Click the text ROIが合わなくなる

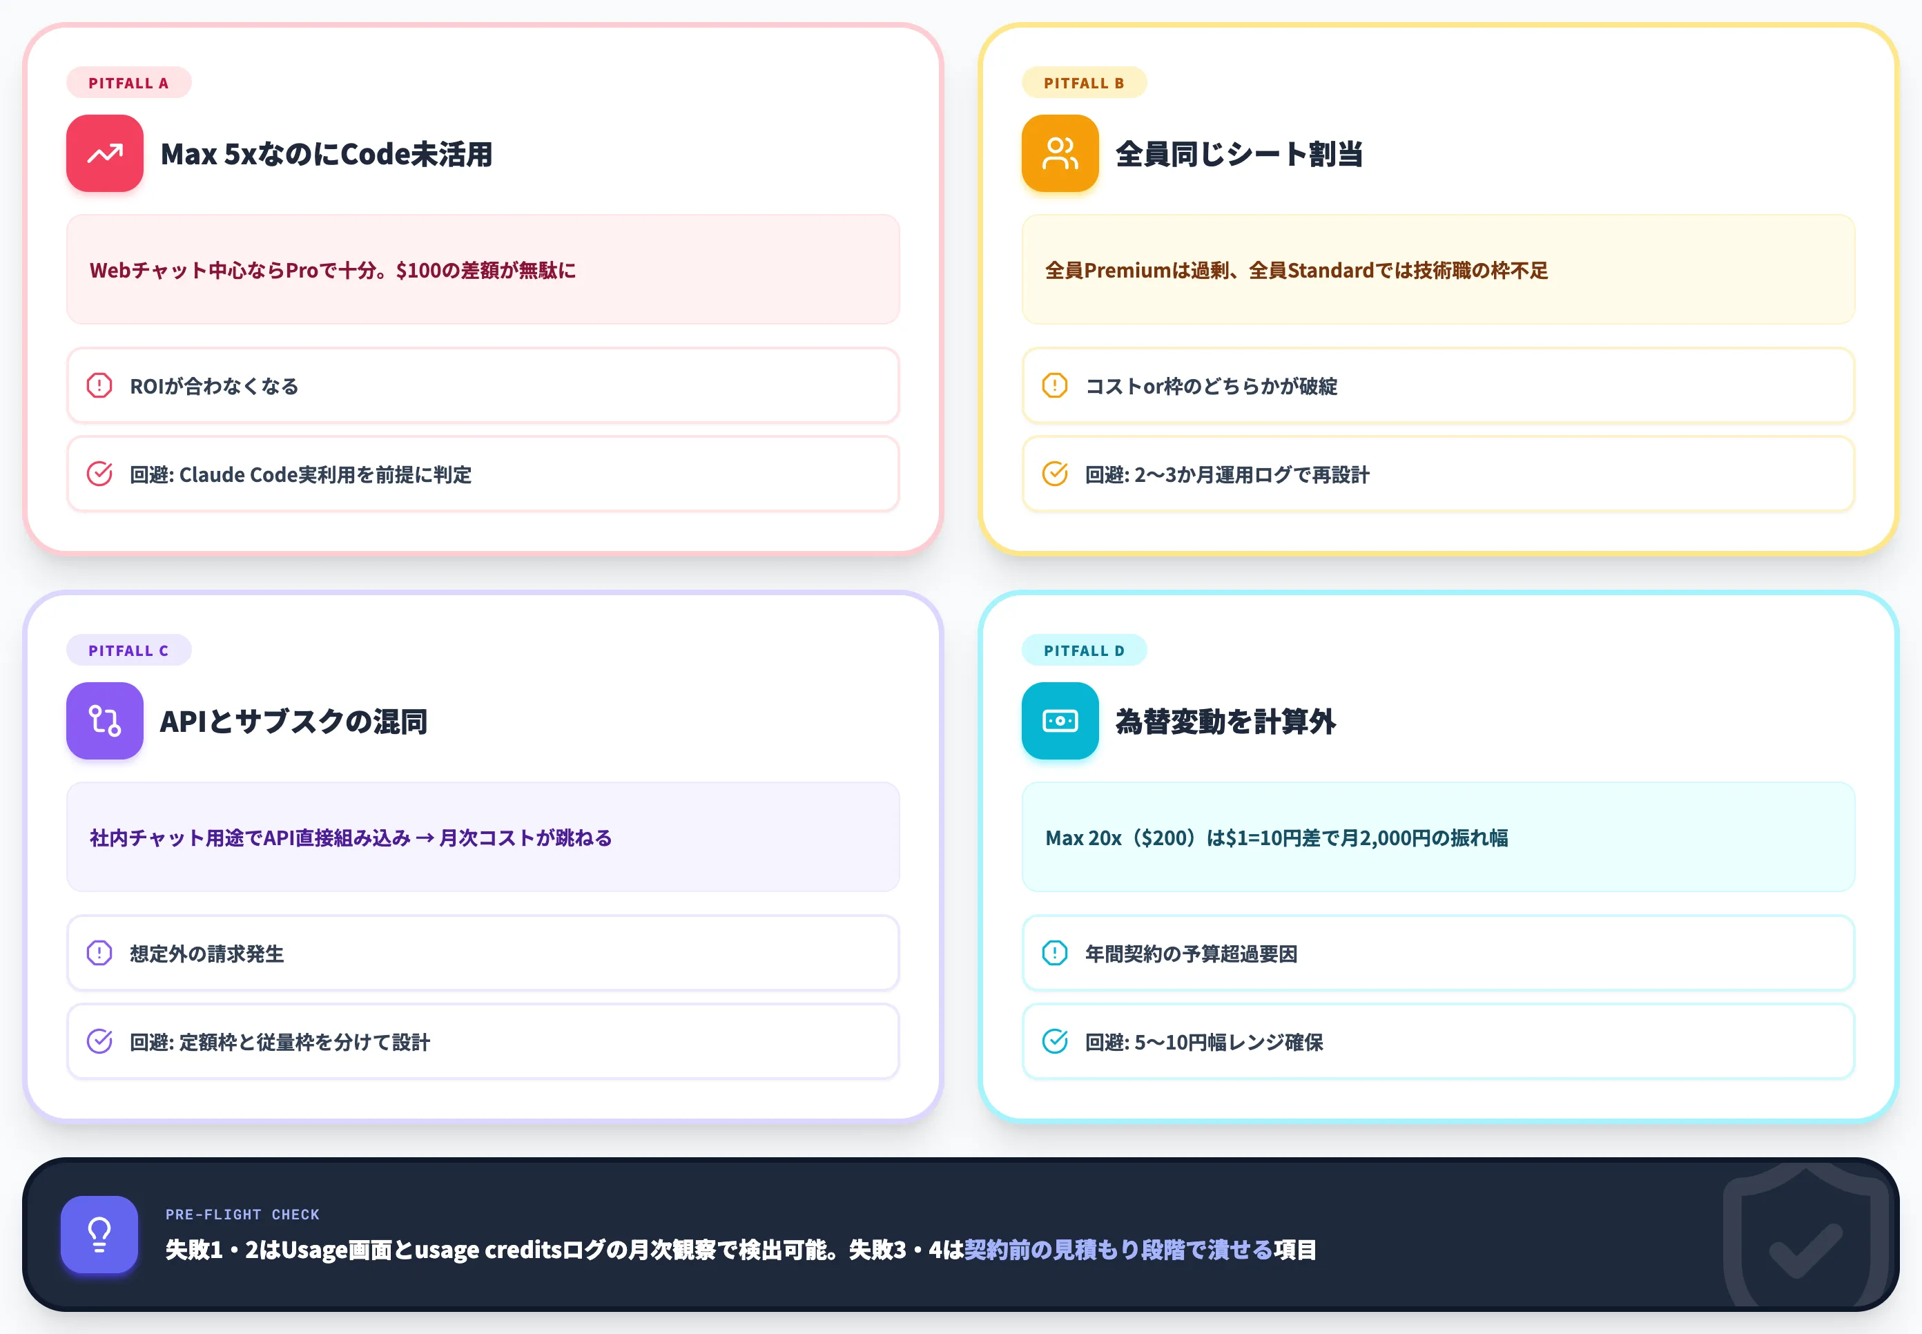click(x=214, y=386)
